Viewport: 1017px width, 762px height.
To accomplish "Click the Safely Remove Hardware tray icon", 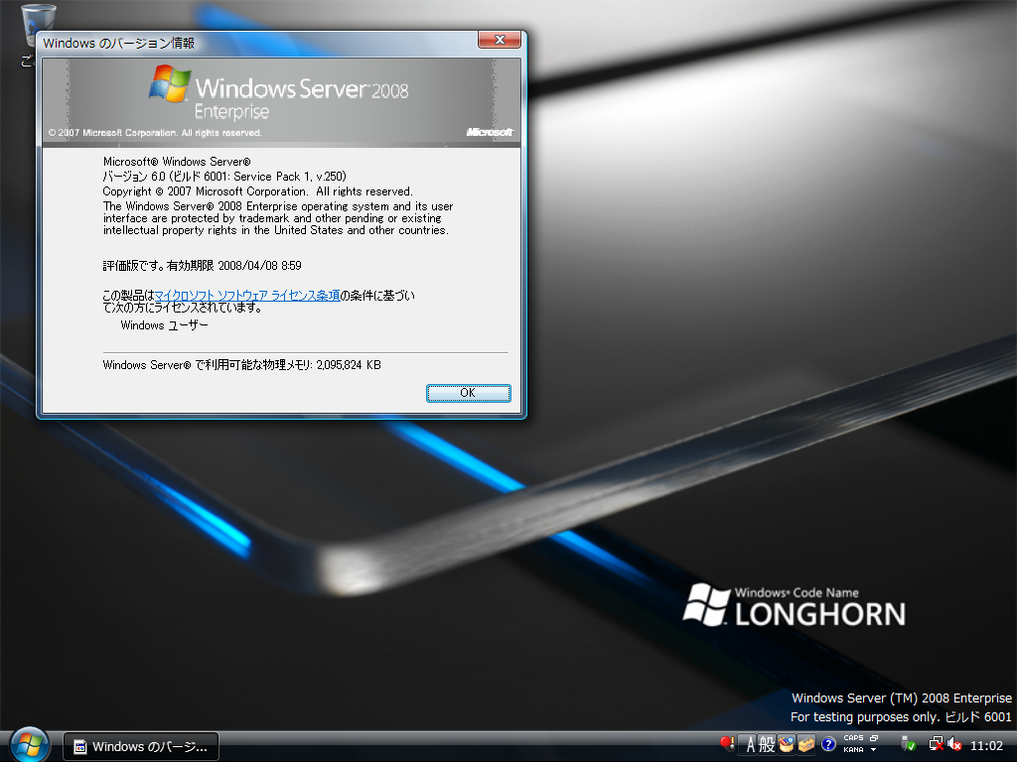I will point(909,744).
